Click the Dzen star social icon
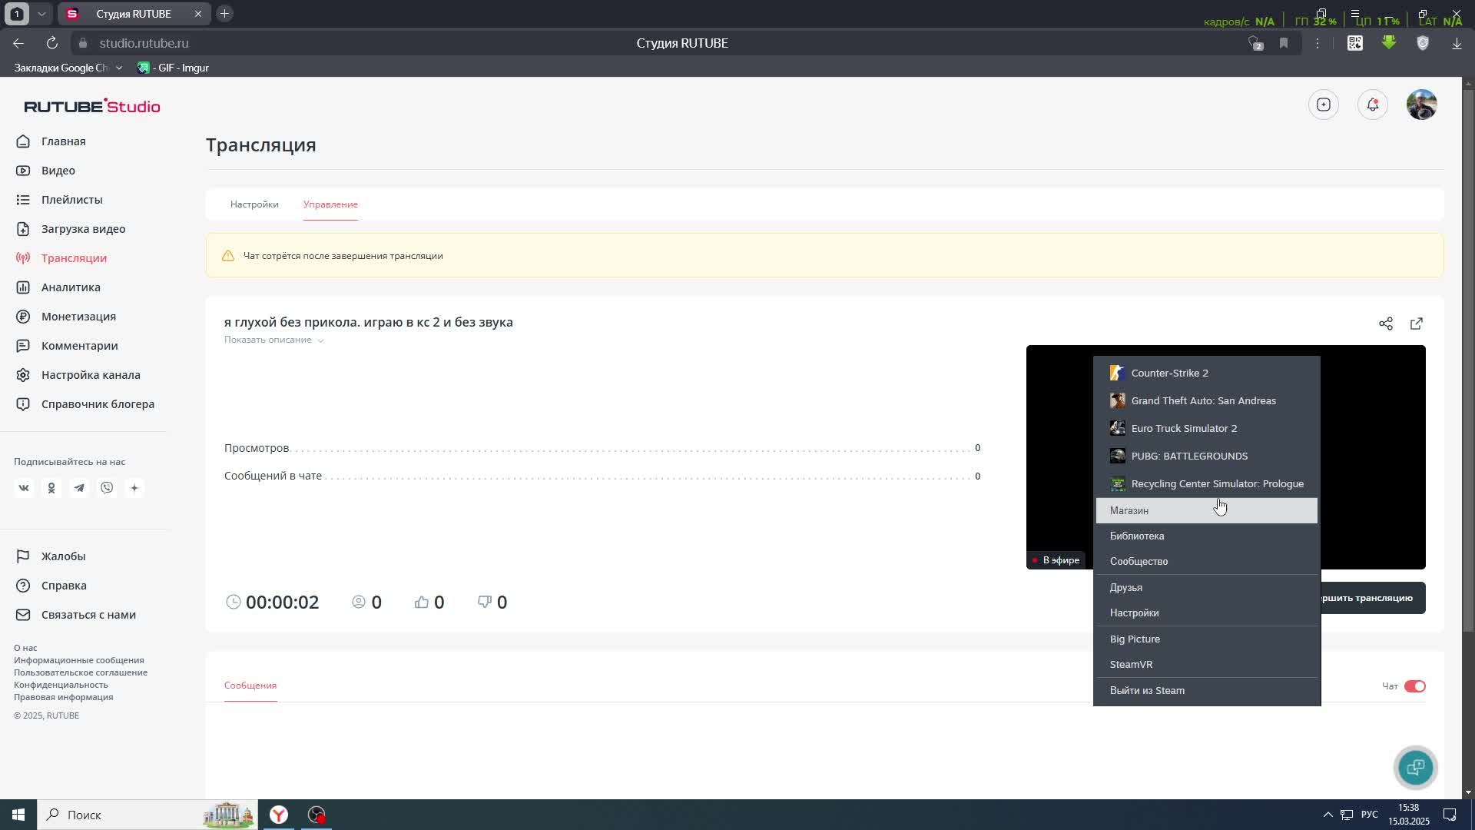 coord(134,488)
